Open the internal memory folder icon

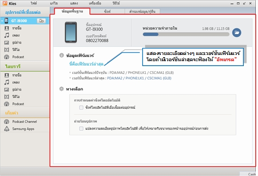point(237,32)
